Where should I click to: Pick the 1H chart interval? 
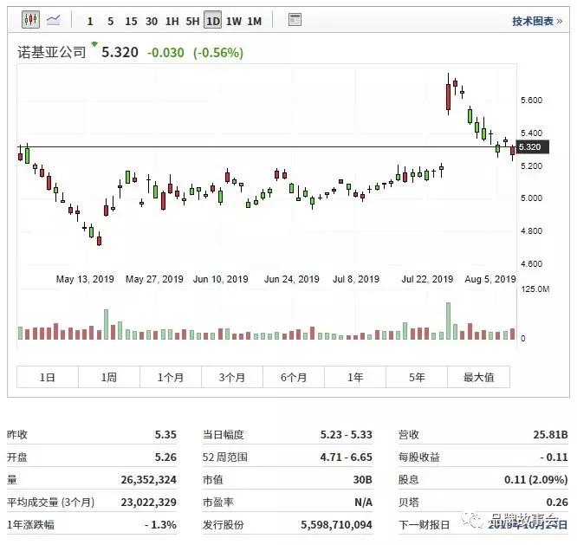[172, 21]
